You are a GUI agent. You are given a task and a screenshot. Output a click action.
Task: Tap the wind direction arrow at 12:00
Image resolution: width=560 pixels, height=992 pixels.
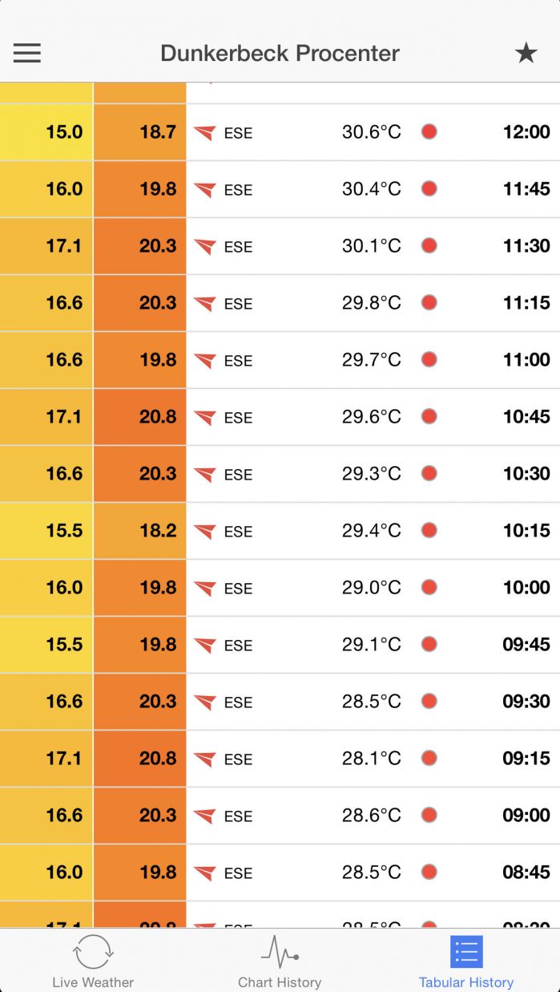(x=205, y=132)
